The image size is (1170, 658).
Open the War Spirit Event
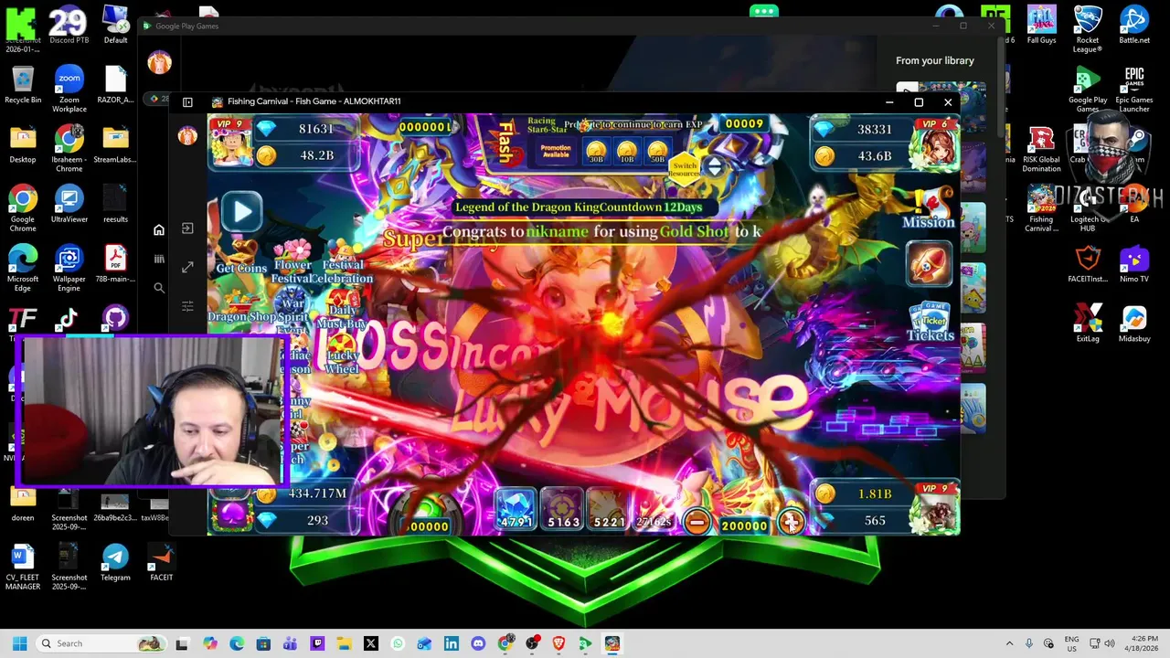[x=292, y=309]
